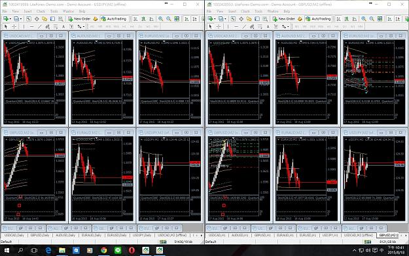Tile chart windows in left window
The image size is (409, 256).
(177, 19)
